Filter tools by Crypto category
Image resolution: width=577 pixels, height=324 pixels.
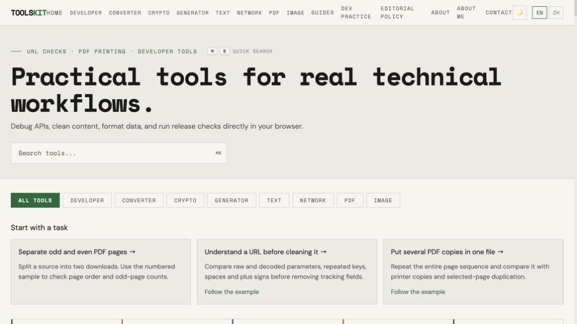(185, 200)
